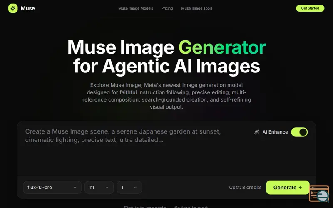Click the Generate button
The height and width of the screenshot is (208, 333).
pos(288,188)
